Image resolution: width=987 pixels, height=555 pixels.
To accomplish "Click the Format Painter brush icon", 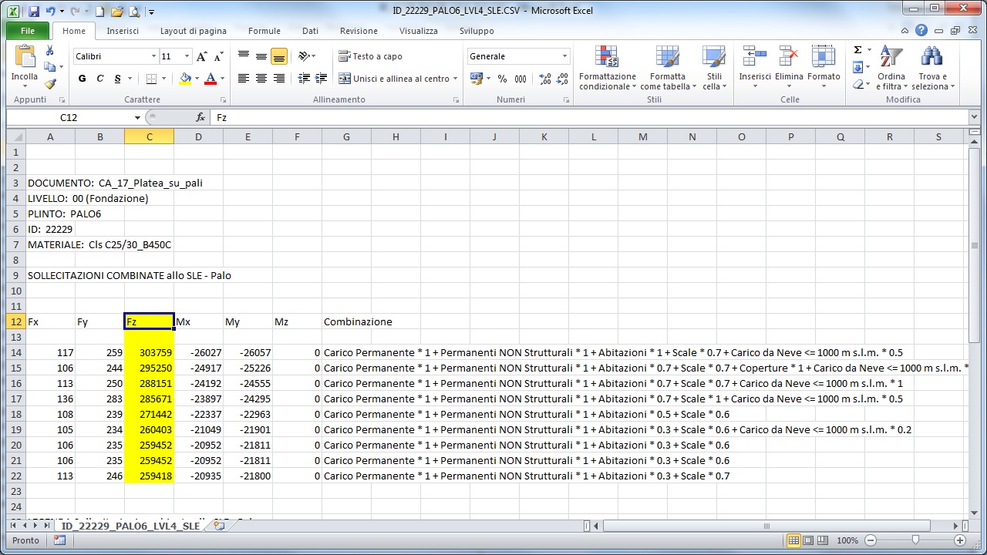I will pos(50,85).
